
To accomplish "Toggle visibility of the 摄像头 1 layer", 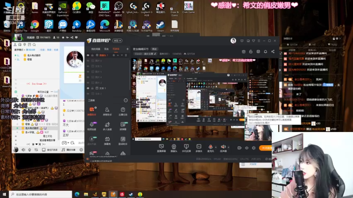I will coord(88,55).
